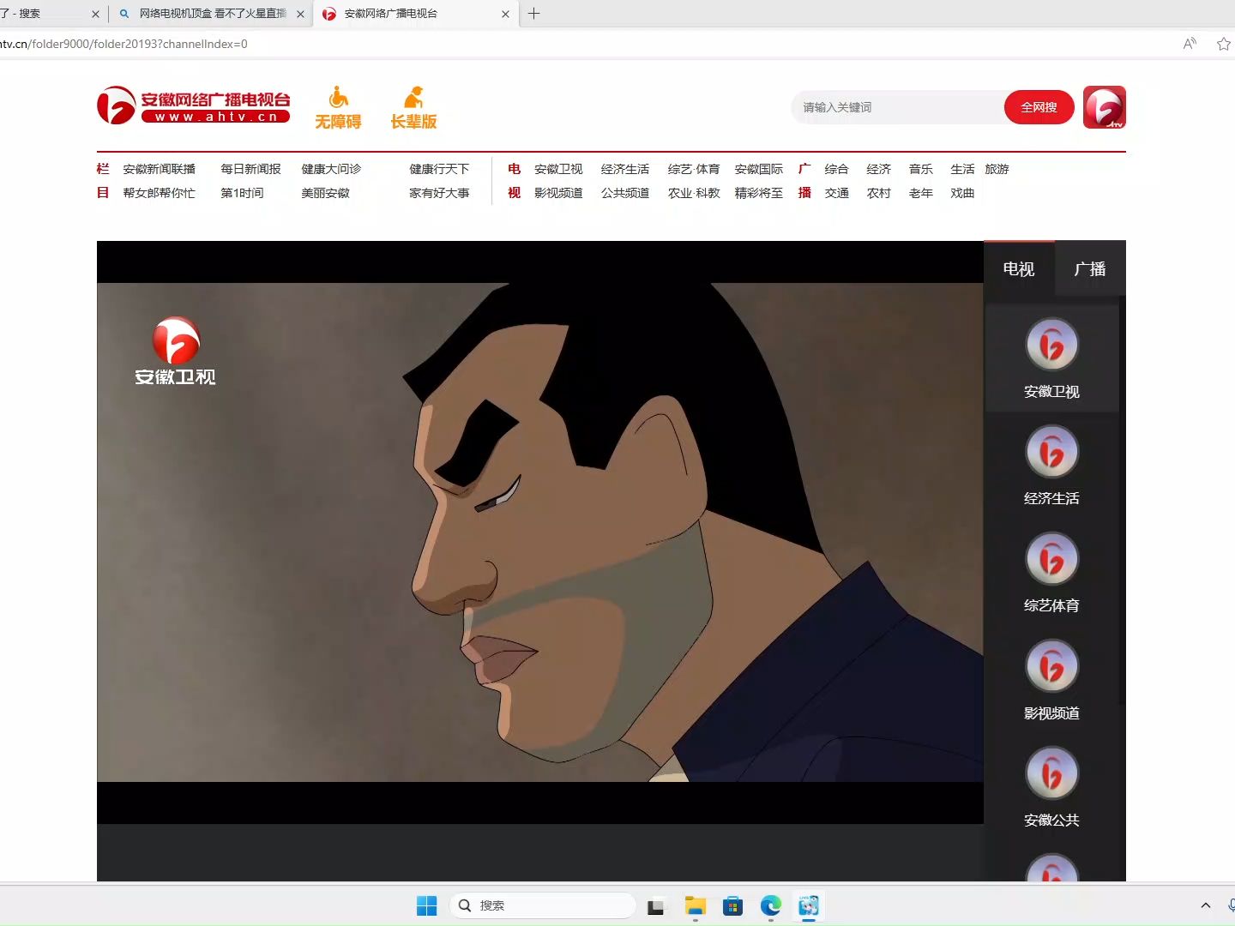Open the 经济 radio channel link
This screenshot has width=1235, height=926.
pyautogui.click(x=878, y=169)
